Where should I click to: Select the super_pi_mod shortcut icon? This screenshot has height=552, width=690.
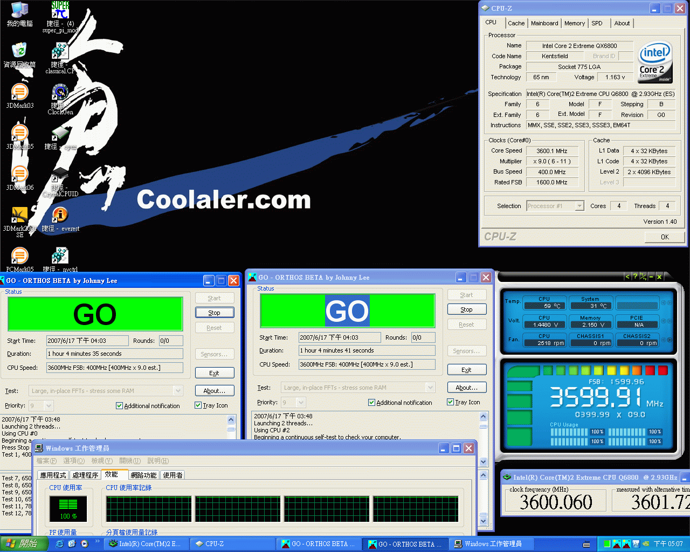pyautogui.click(x=60, y=17)
